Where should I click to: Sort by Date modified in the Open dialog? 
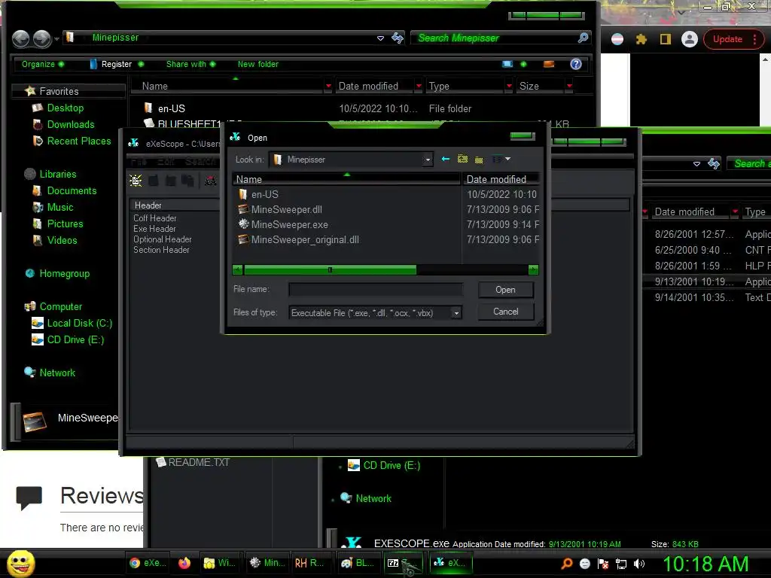(501, 179)
